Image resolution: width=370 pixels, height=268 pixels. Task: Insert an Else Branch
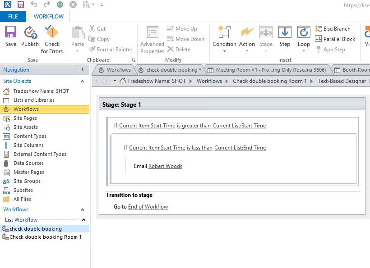333,29
